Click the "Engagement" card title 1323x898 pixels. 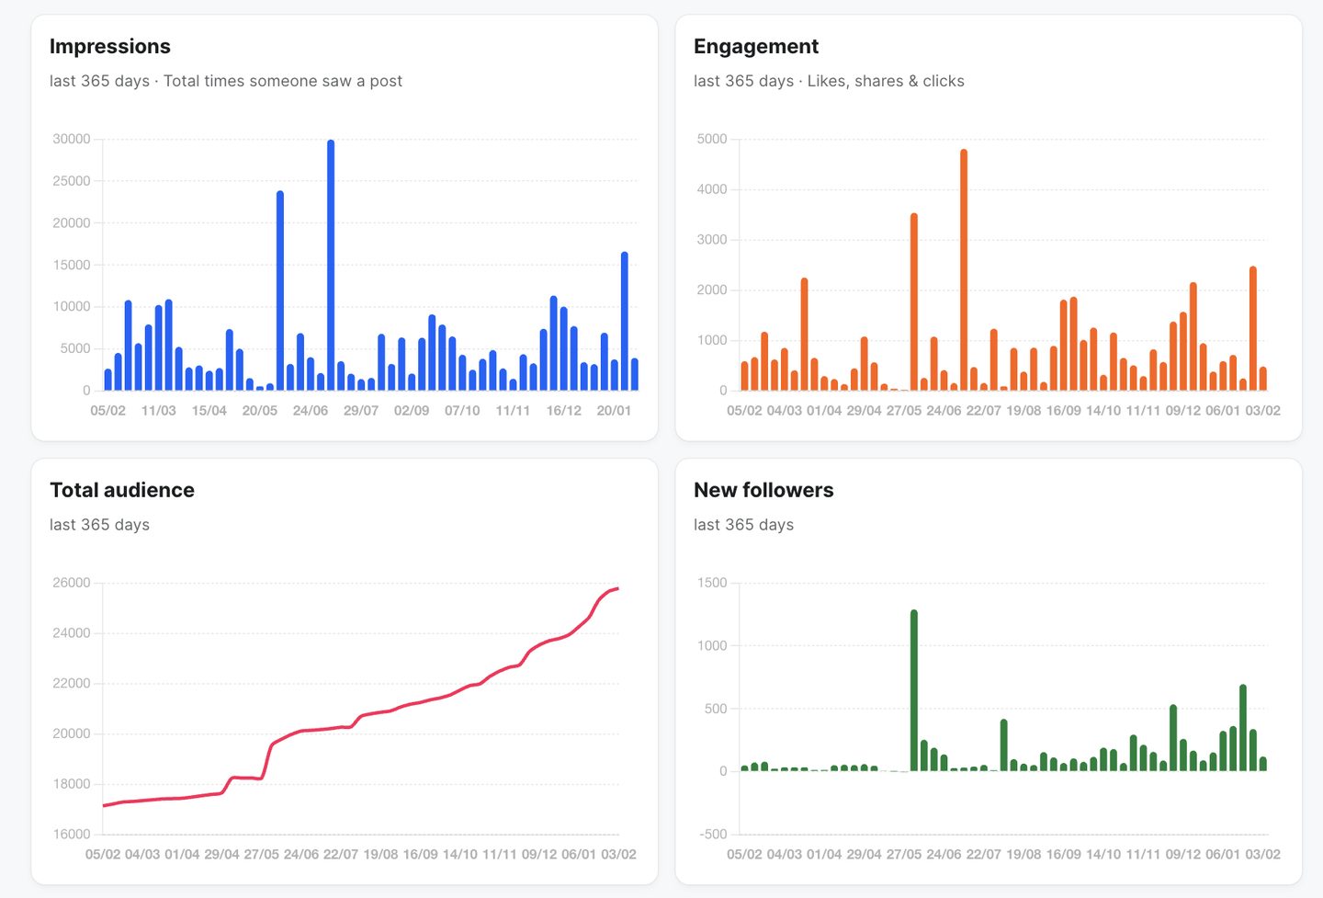756,46
